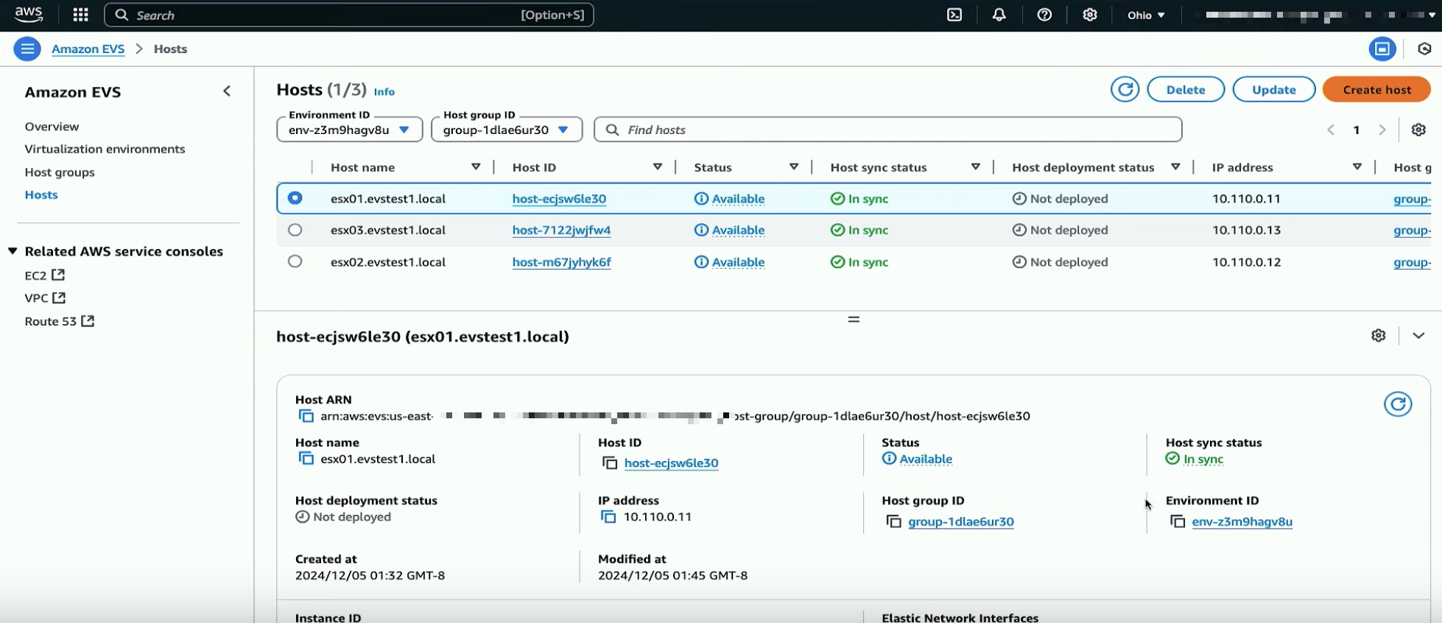Open EC2 console external link
Screen dimensions: 1442x623
pyautogui.click(x=45, y=275)
